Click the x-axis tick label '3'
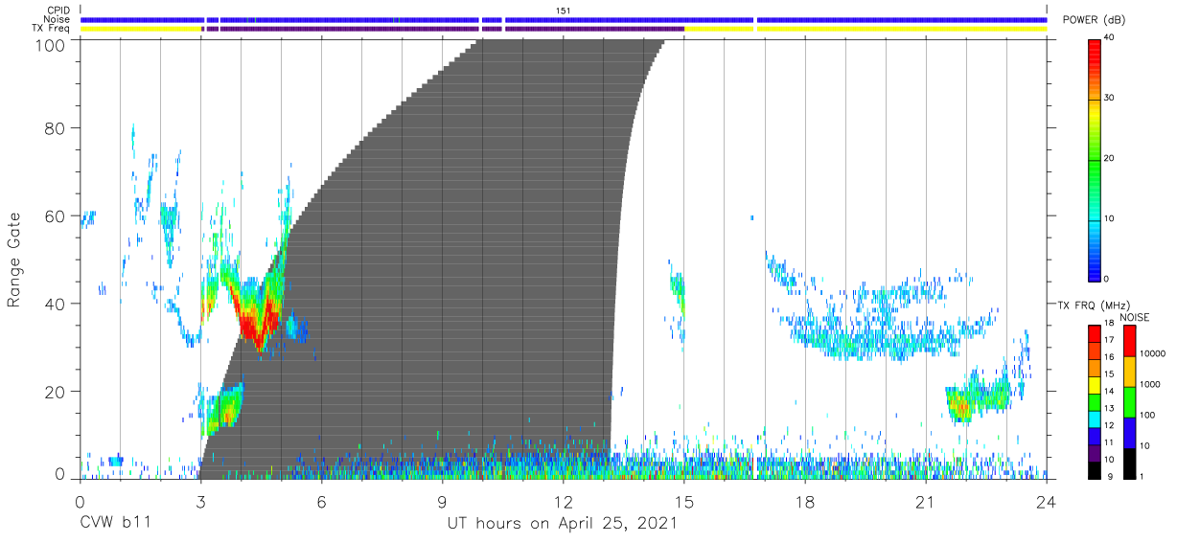Image resolution: width=1177 pixels, height=543 pixels. click(200, 502)
